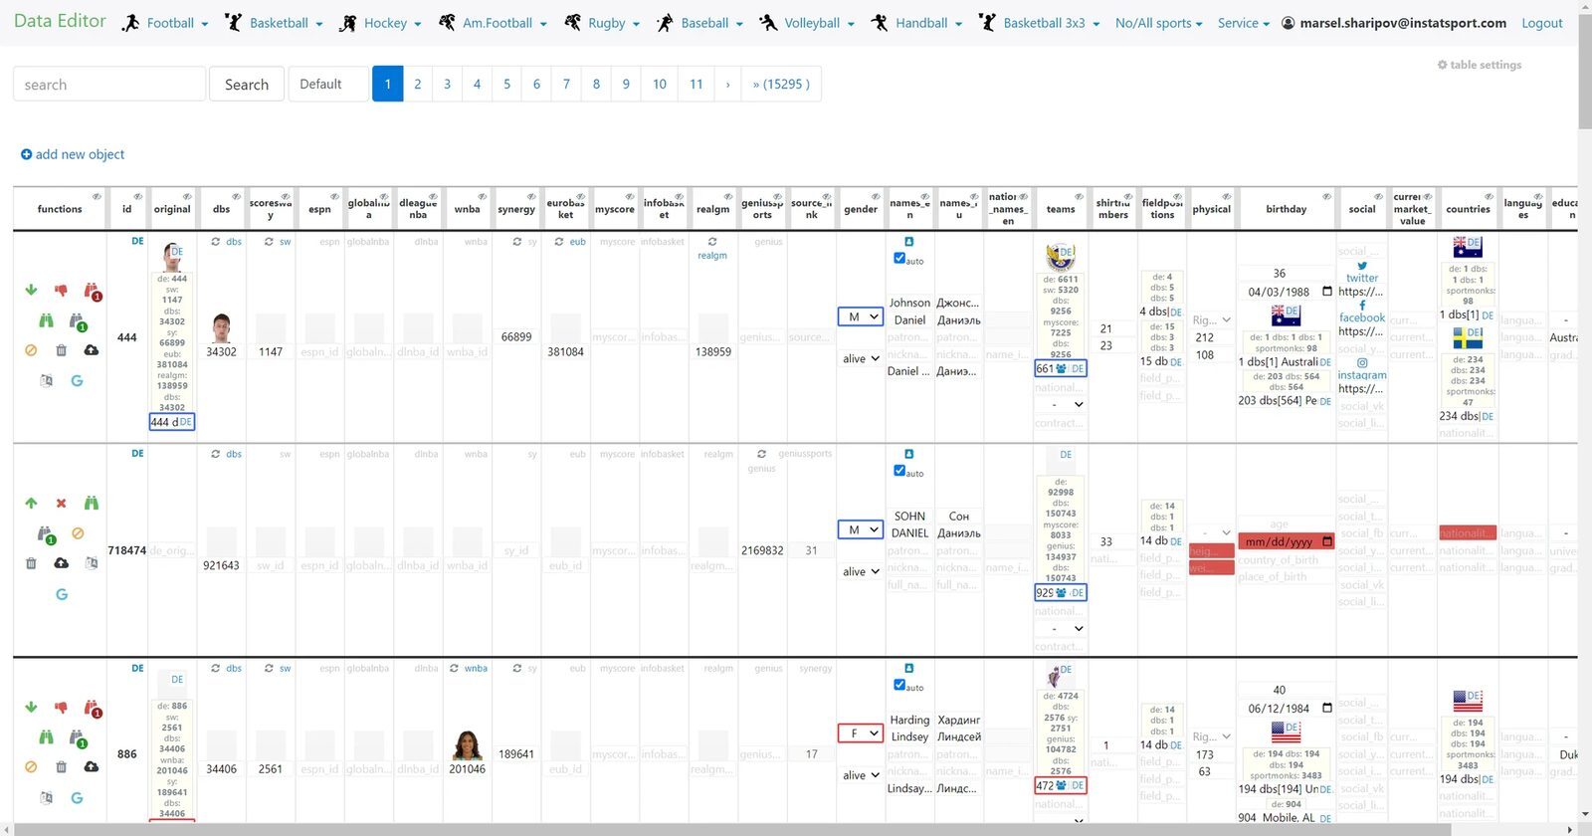Click the birthday date field for SOHN DANIEL
1592x836 pixels.
point(1286,542)
